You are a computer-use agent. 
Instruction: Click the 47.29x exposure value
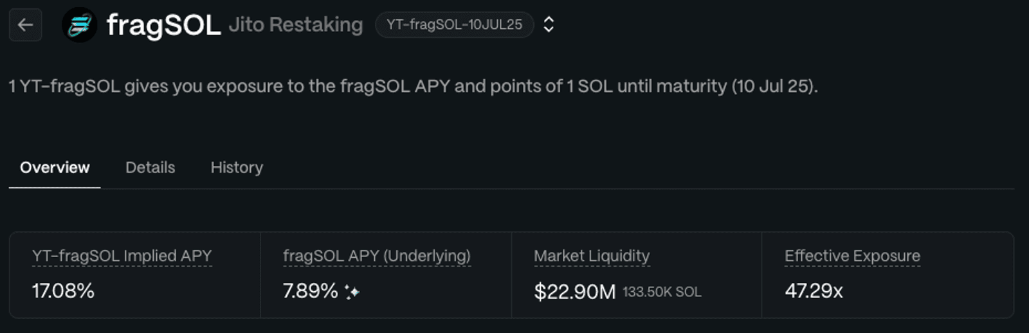[x=814, y=291]
